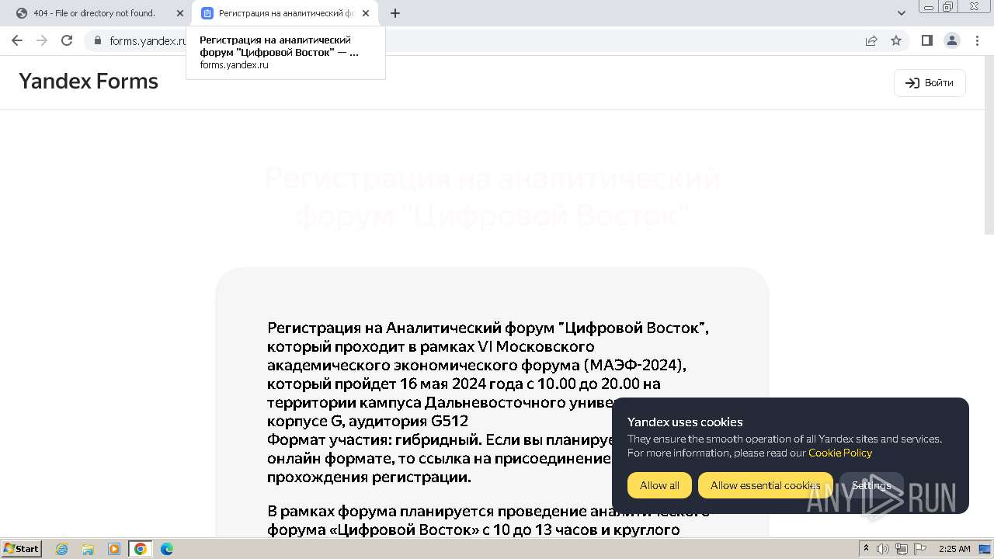
Task: Share this page via share icon
Action: pos(871,40)
